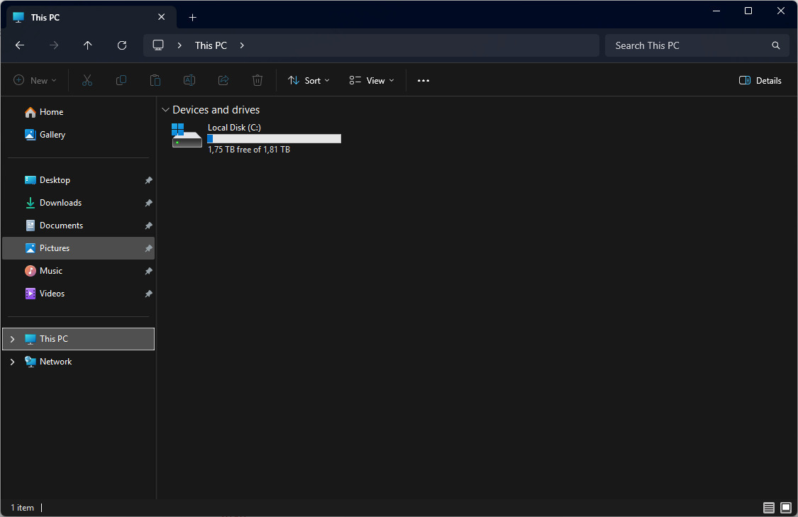Open the Music folder
Image resolution: width=798 pixels, height=517 pixels.
coord(78,271)
